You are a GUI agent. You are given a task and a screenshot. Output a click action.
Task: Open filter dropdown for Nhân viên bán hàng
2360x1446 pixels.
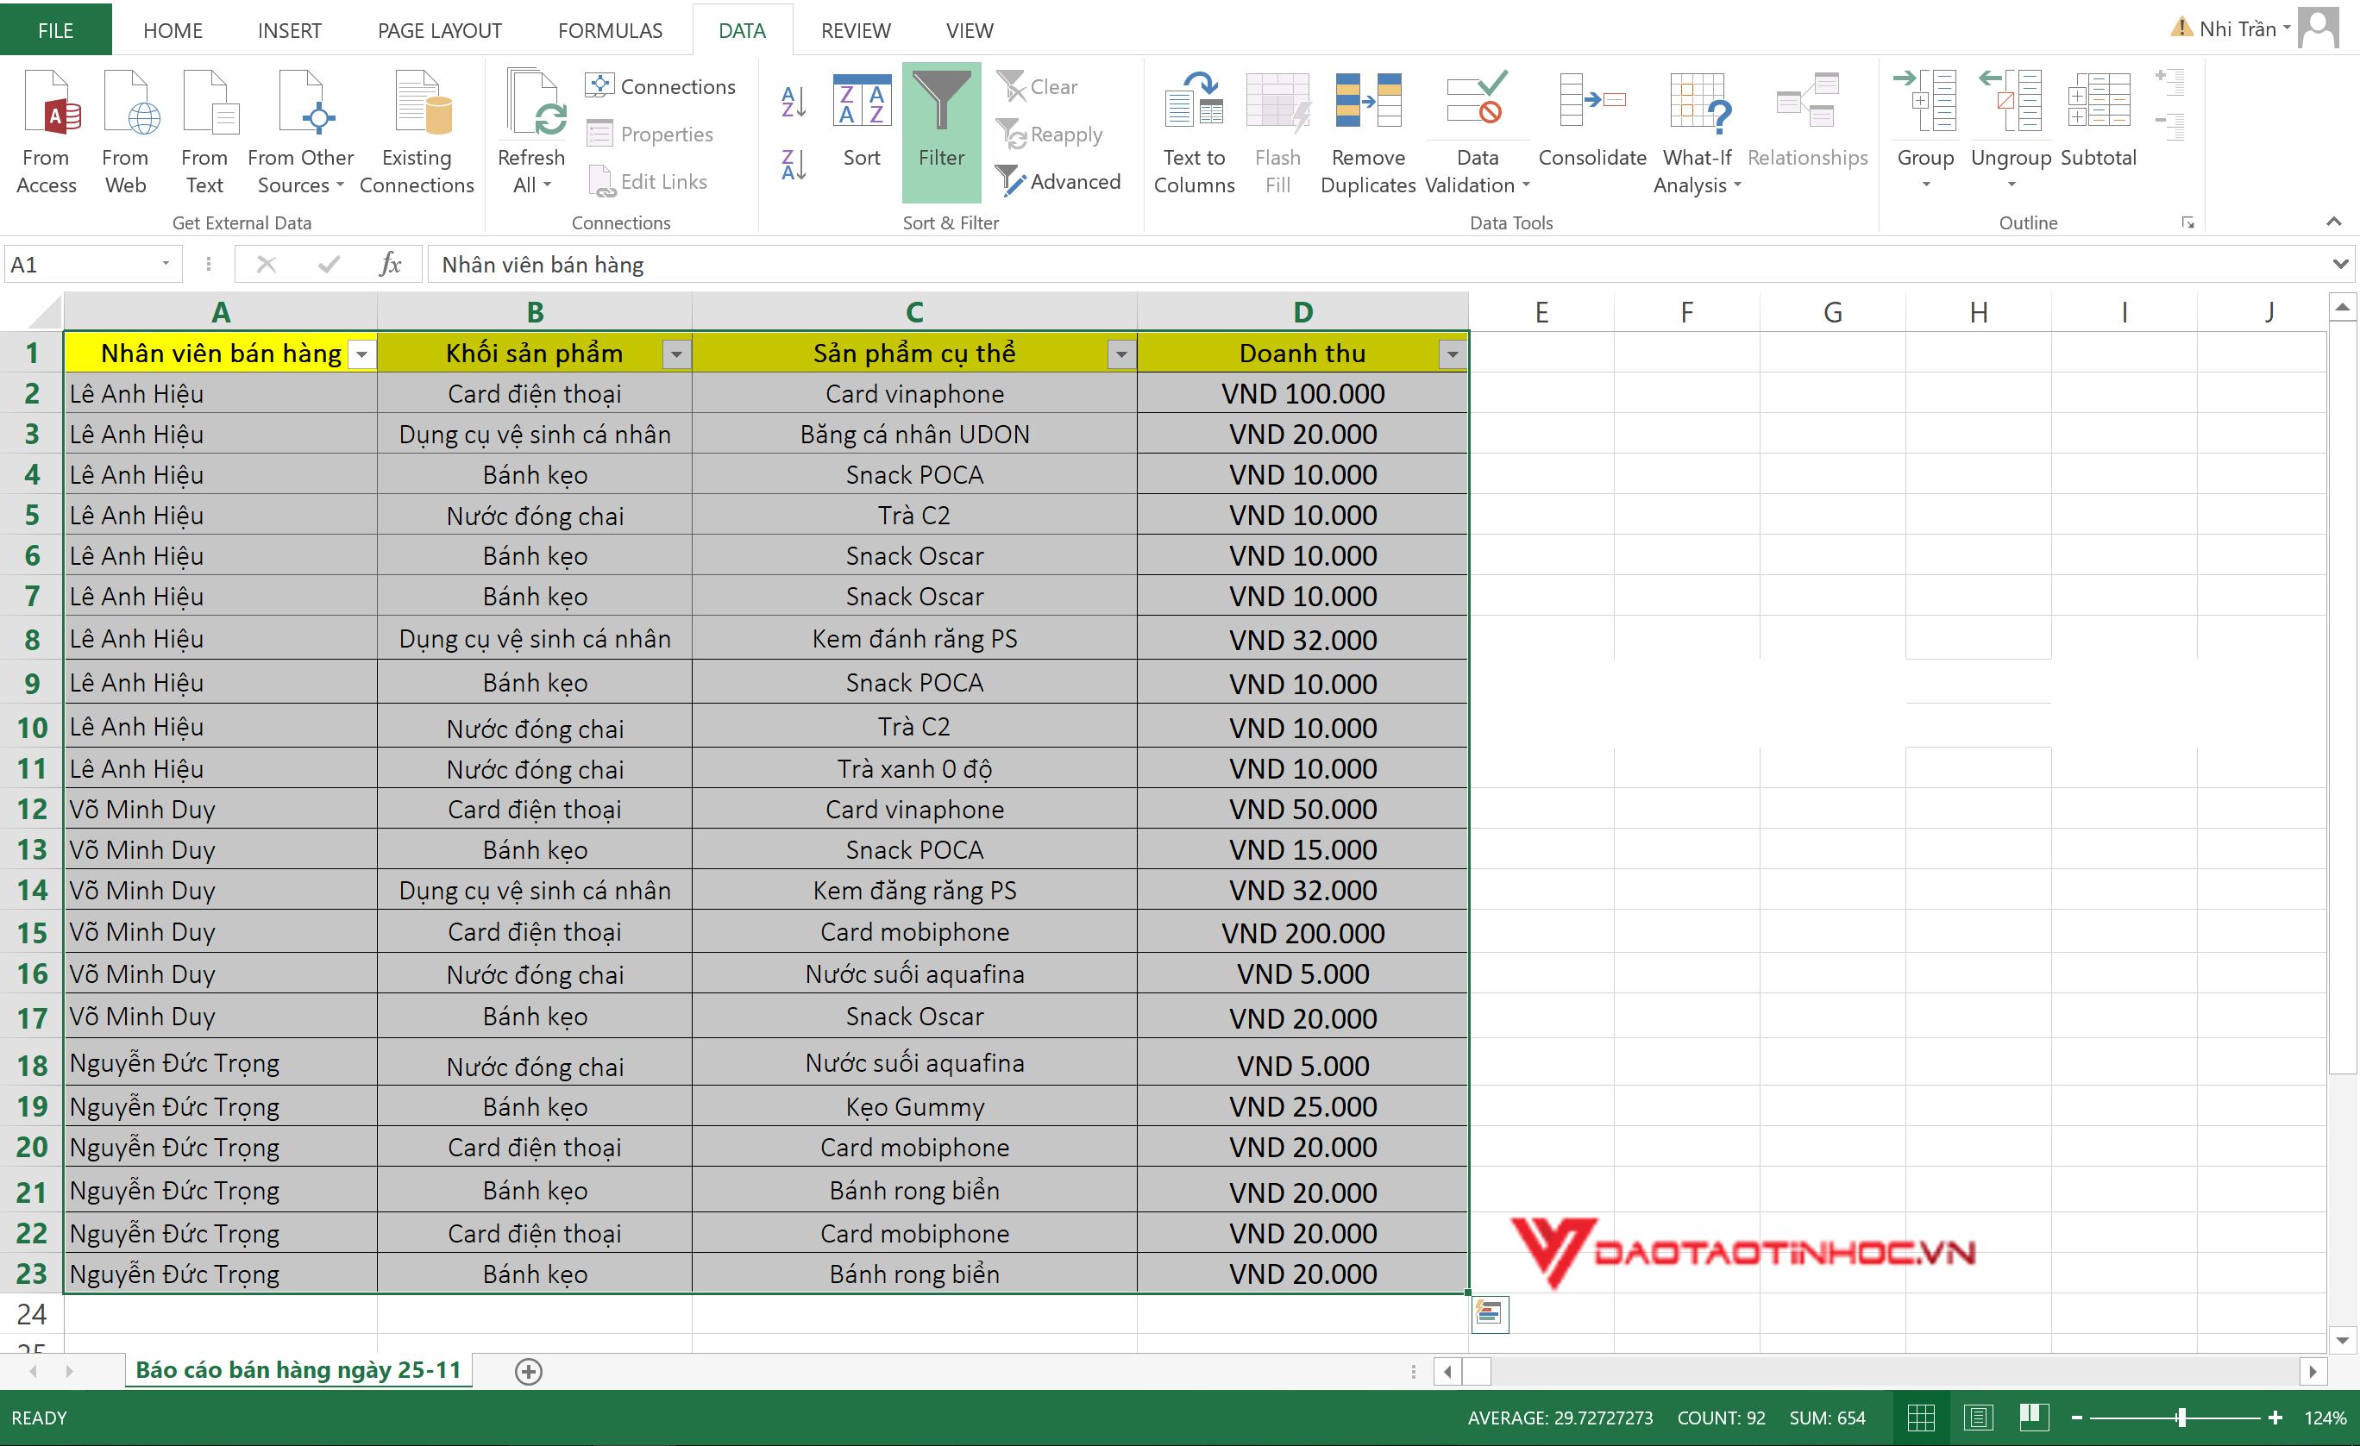[362, 354]
